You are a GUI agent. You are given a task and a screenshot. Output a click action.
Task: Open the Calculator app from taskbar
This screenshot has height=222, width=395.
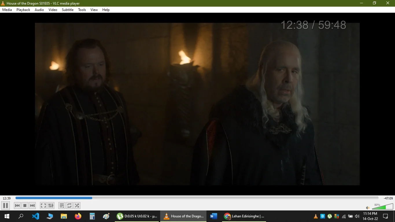tap(92, 216)
